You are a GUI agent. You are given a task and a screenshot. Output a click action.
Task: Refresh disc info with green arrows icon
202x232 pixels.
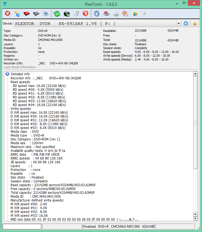[x=57, y=14]
